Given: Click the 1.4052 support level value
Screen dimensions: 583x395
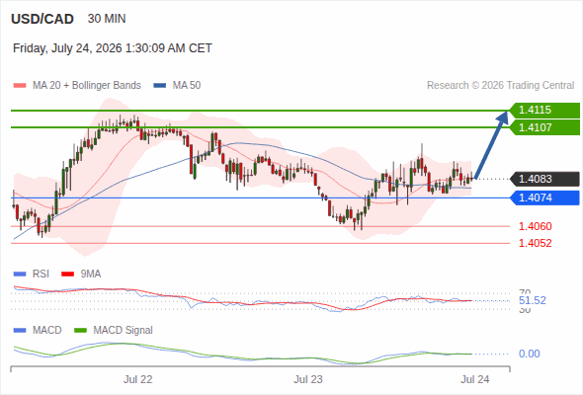Looking at the screenshot, I should tap(535, 243).
